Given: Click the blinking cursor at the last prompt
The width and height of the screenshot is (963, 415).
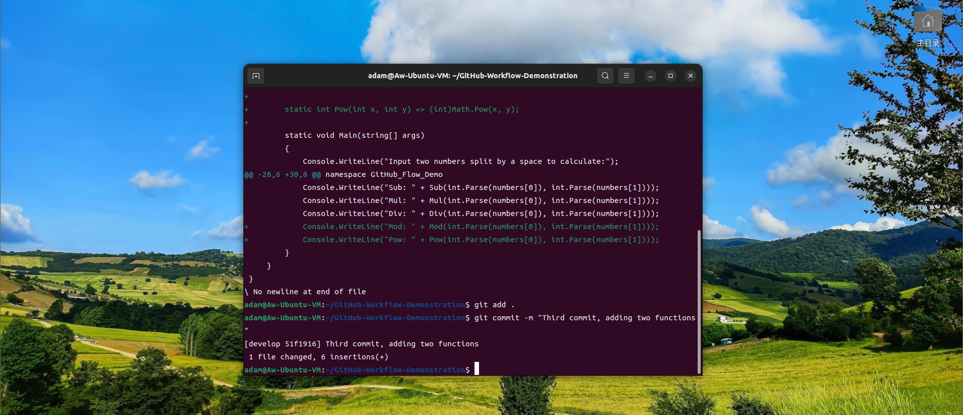Looking at the screenshot, I should click(x=477, y=369).
